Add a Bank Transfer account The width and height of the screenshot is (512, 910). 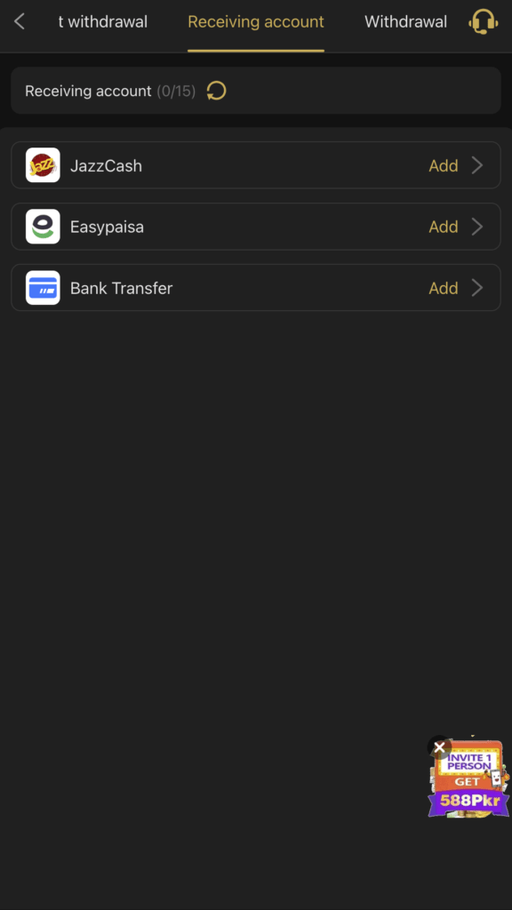444,289
